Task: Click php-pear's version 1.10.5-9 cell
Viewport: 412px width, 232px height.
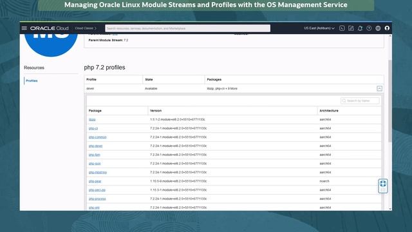Action: tap(178, 181)
